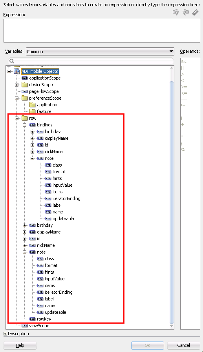Click the magnifier search icon
203x352 pixels.
tap(12, 61)
